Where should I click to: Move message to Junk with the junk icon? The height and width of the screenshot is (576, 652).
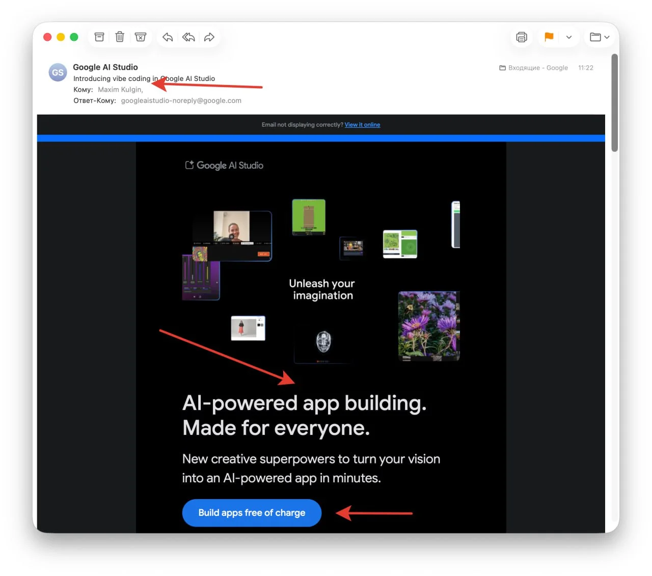tap(141, 37)
